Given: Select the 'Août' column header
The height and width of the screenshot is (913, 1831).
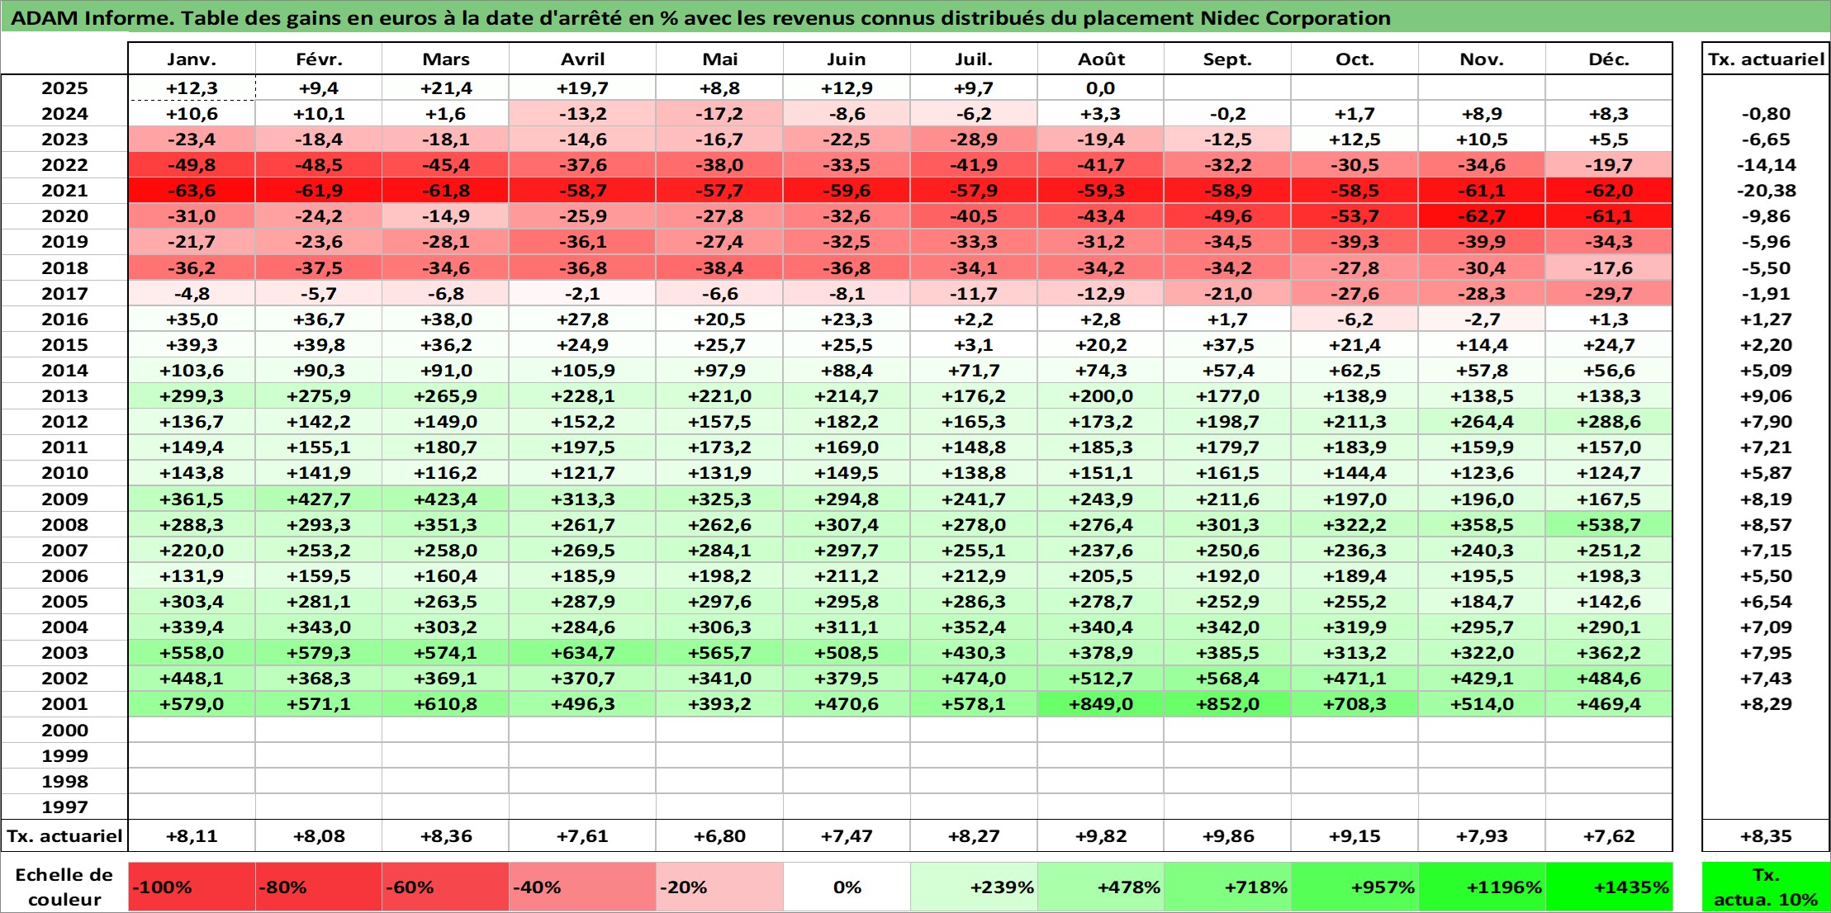Looking at the screenshot, I should tap(1101, 59).
